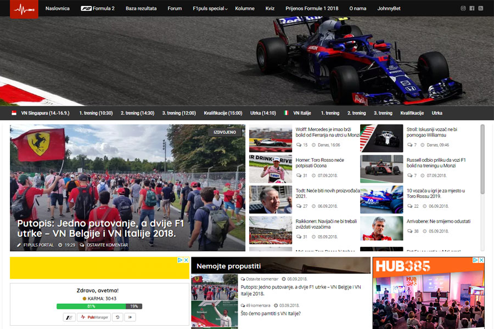Open the F1puls heartbeat logo home
This screenshot has height=329, width=494.
[24, 9]
